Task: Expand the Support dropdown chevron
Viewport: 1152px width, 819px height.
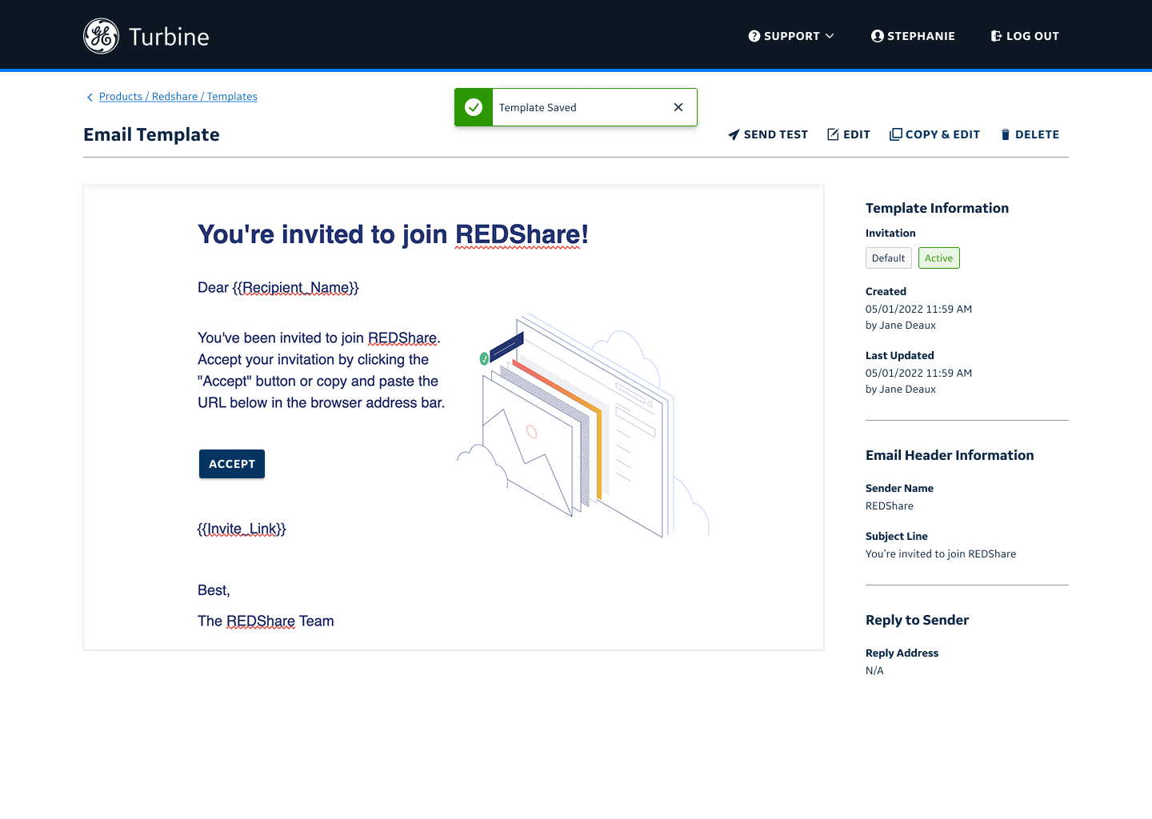Action: pyautogui.click(x=830, y=36)
